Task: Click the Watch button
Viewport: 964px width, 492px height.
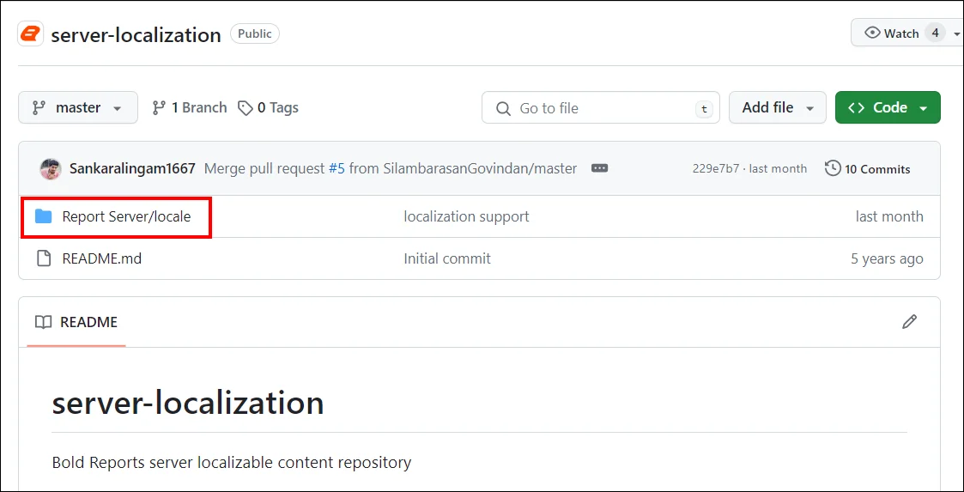Action: pyautogui.click(x=906, y=33)
